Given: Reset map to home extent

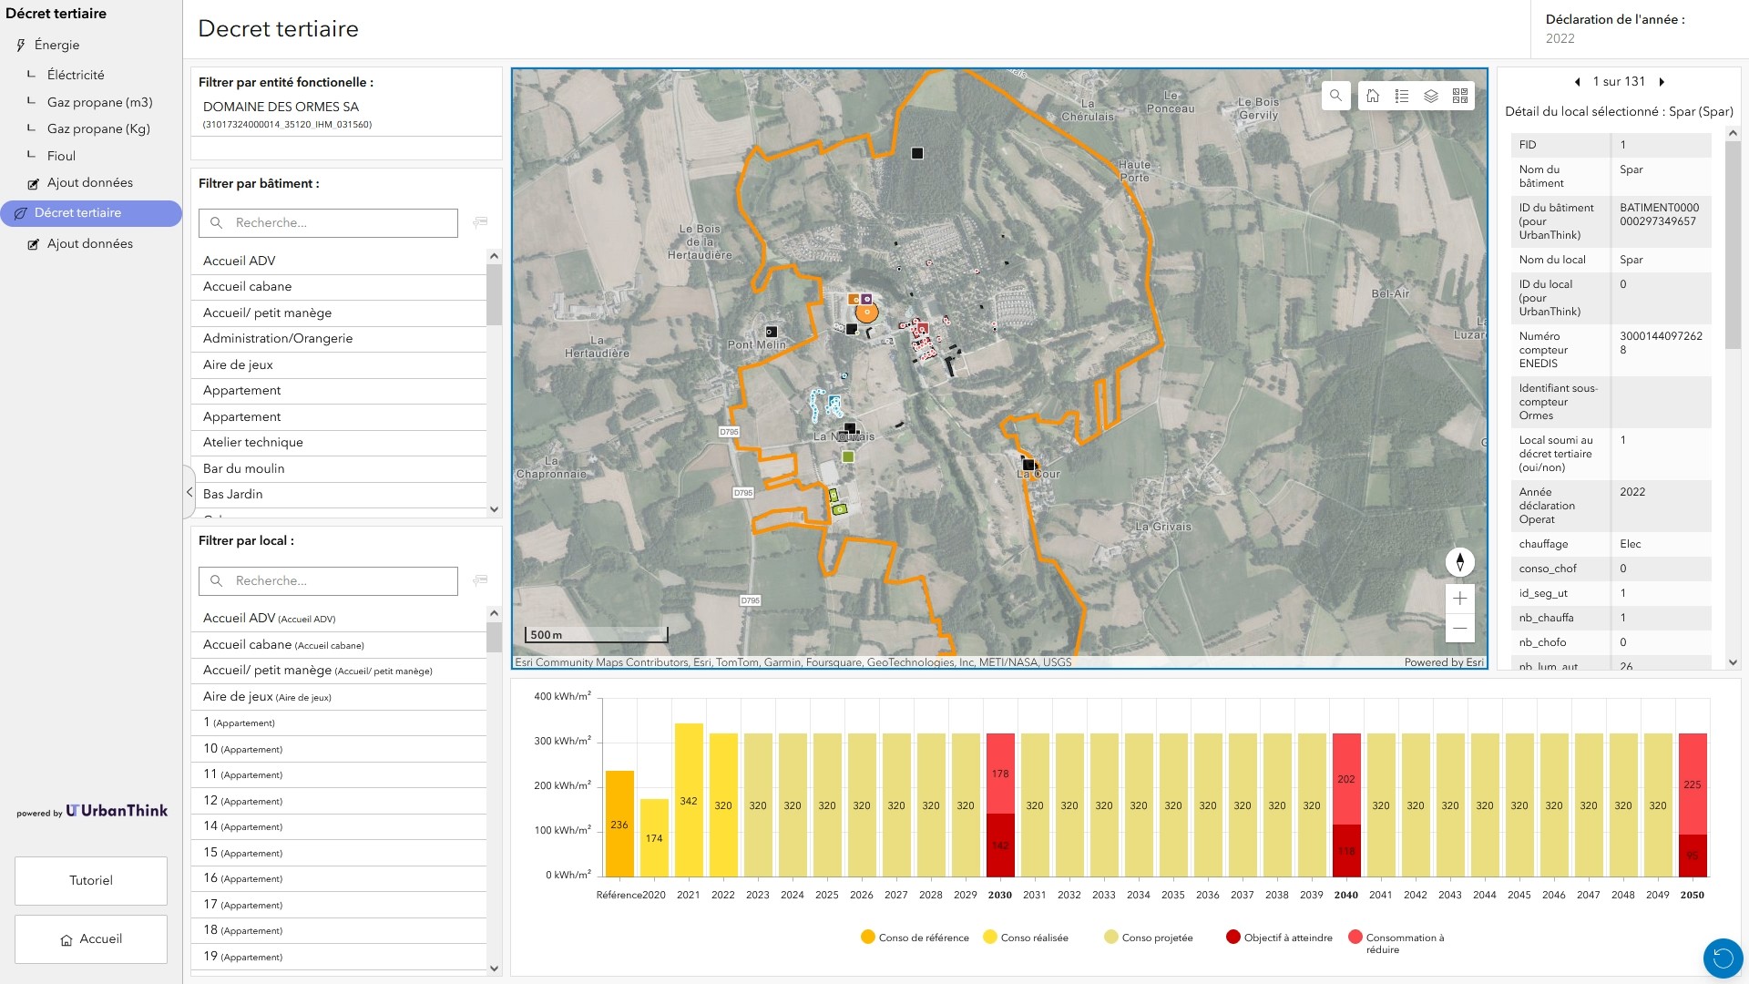Looking at the screenshot, I should pyautogui.click(x=1373, y=96).
